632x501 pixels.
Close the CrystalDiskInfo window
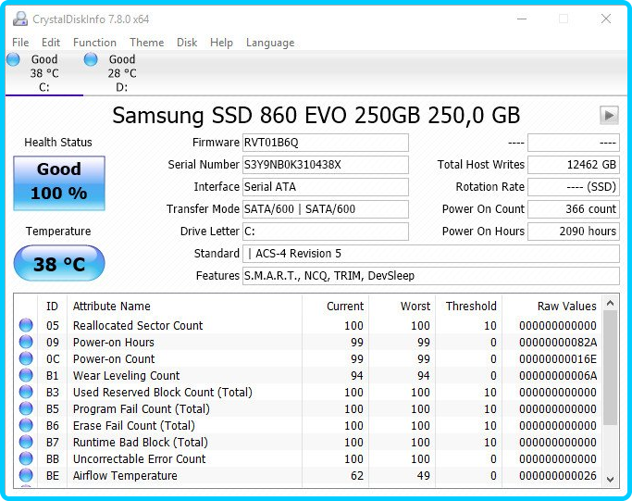tap(606, 19)
